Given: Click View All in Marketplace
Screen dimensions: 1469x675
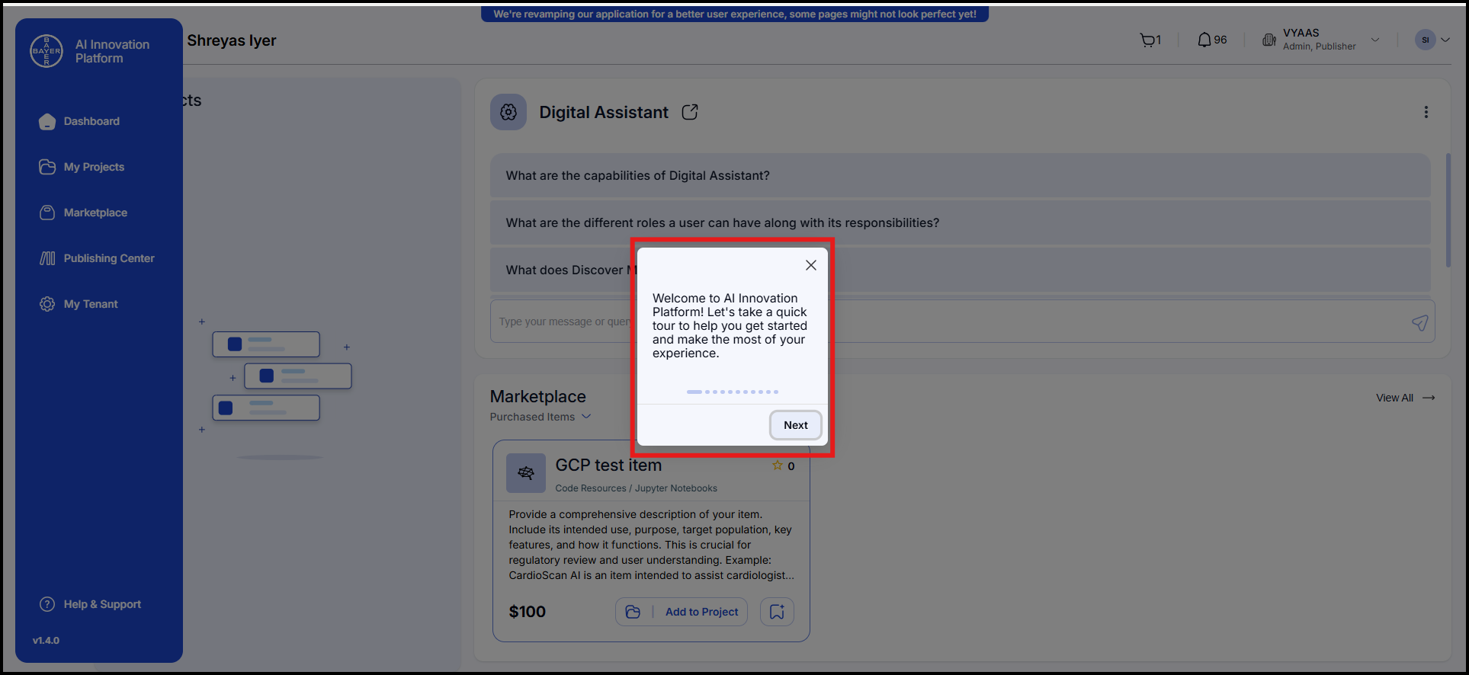Looking at the screenshot, I should coord(1406,398).
